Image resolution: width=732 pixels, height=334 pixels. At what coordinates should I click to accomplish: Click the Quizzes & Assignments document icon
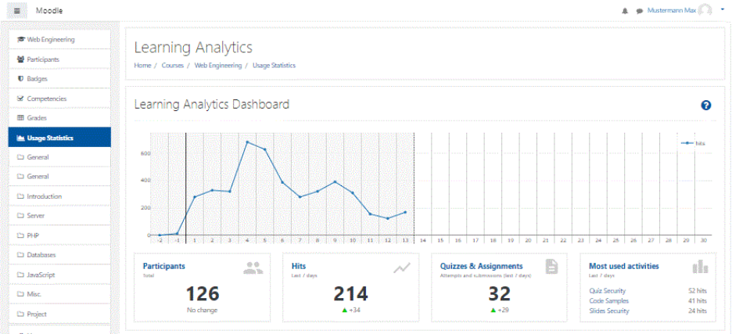tap(551, 268)
